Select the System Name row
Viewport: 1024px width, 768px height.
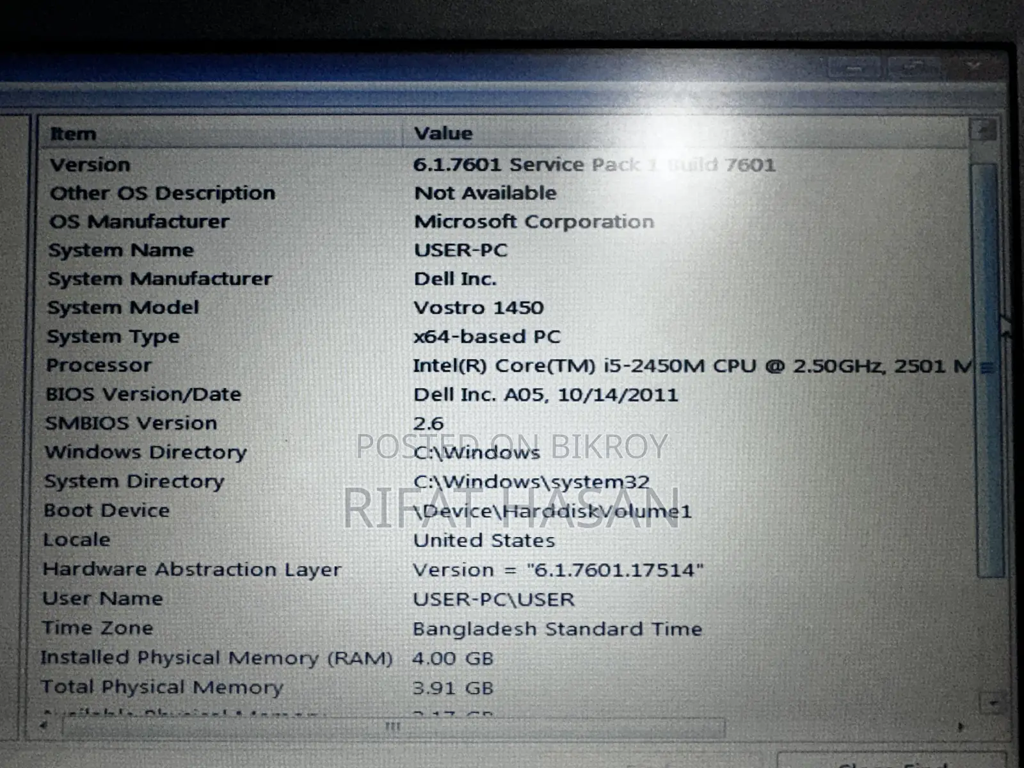click(121, 250)
